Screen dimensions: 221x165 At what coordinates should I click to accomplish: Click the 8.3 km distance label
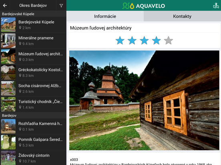tap(28, 76)
